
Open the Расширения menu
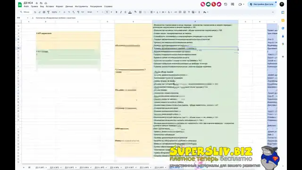point(96,6)
